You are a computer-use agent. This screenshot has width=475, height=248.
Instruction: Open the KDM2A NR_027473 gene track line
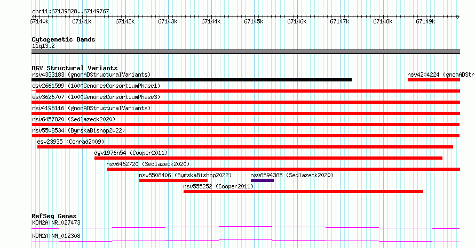point(246,227)
